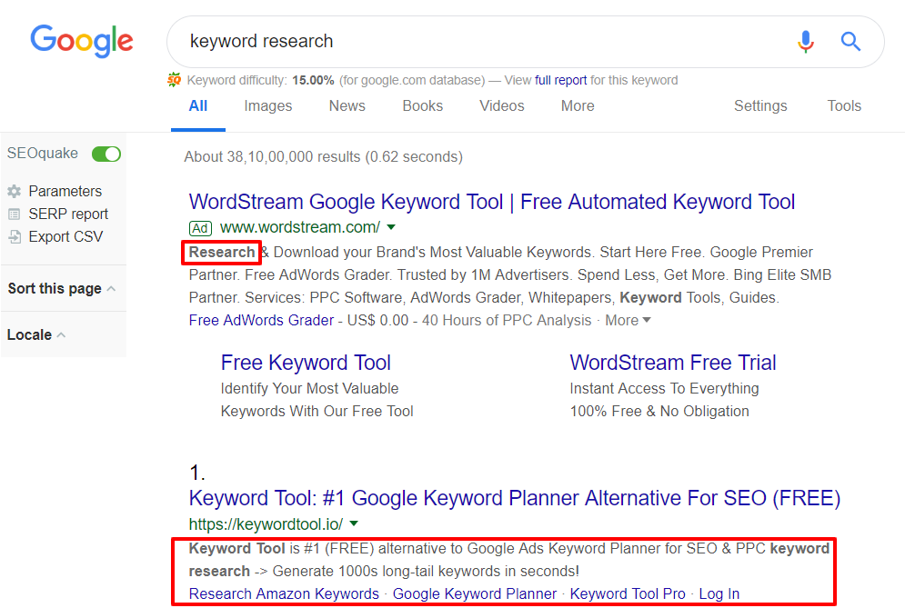
Task: Open dropdown arrow beside www.wordstream.com/
Action: (391, 227)
